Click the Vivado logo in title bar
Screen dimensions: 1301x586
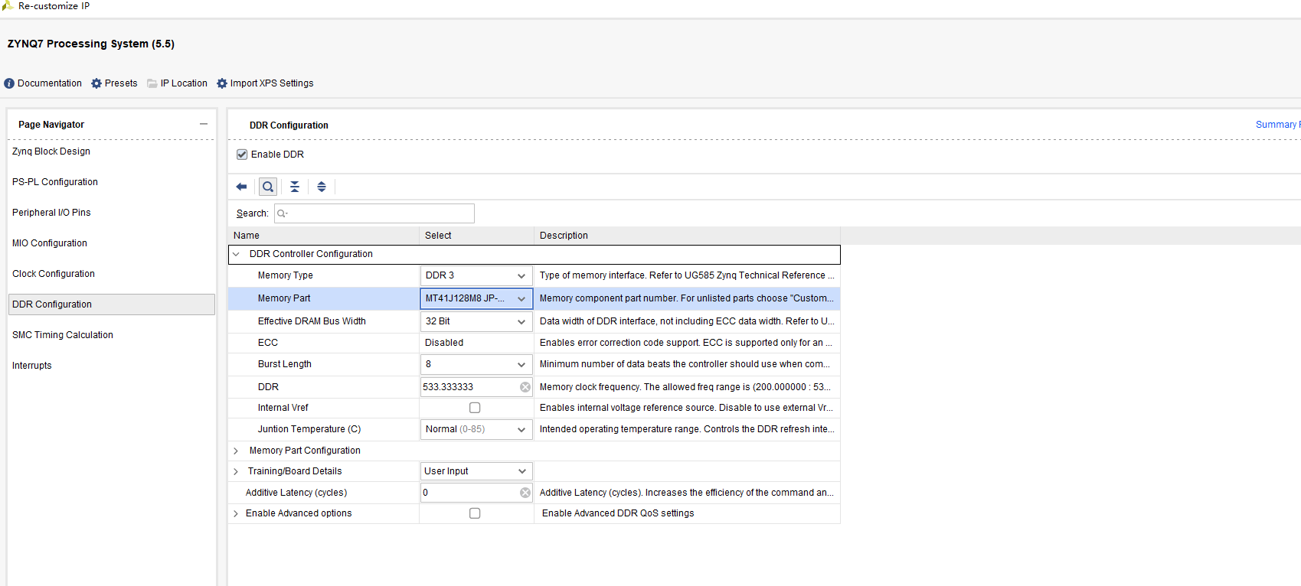8,5
